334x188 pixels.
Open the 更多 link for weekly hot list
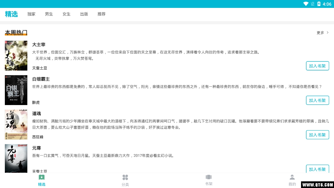click(x=320, y=33)
